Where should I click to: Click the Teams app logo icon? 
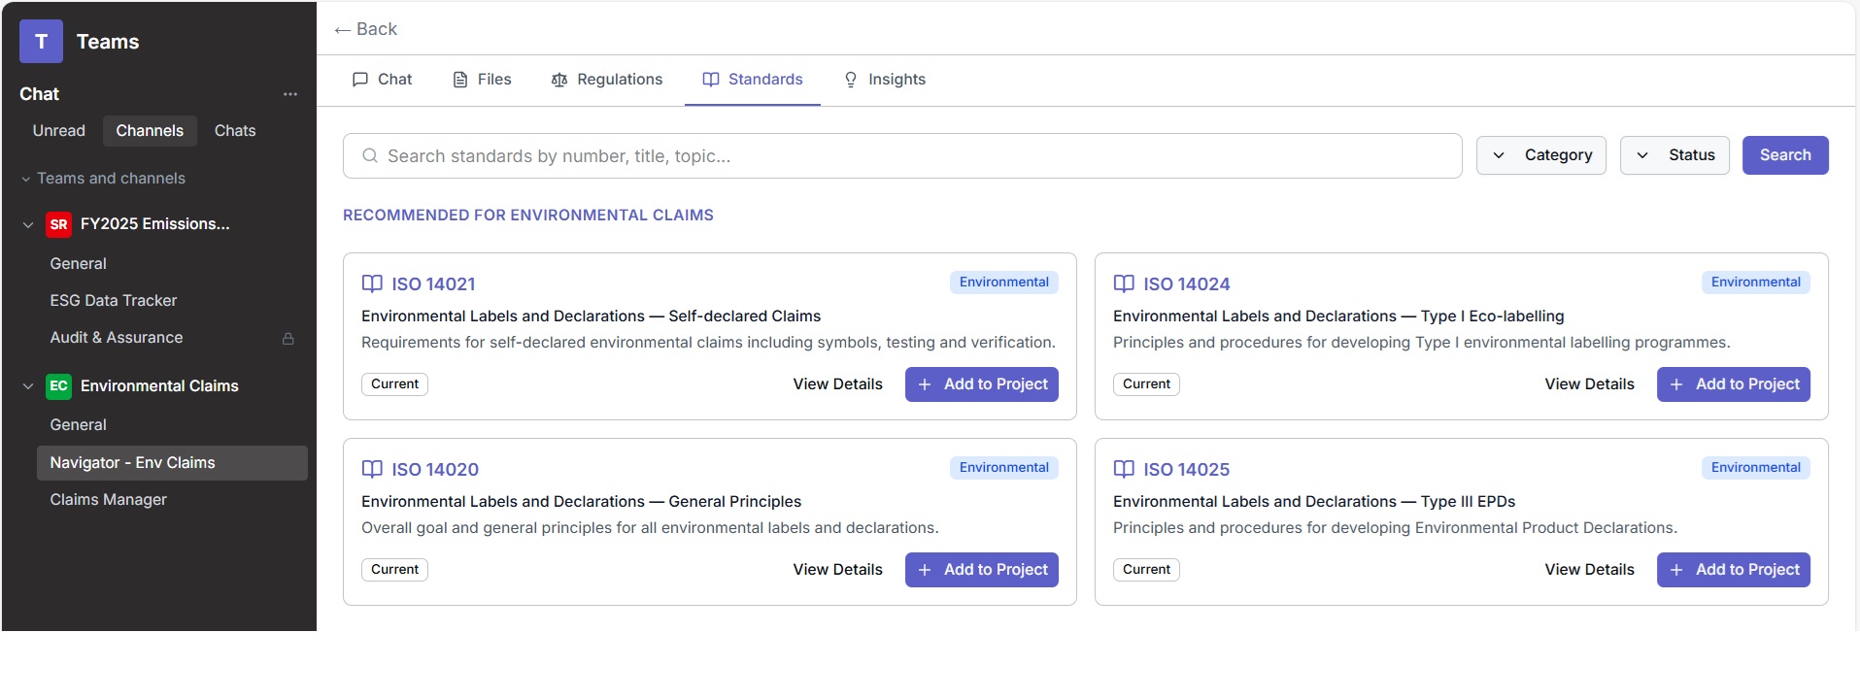pyautogui.click(x=41, y=42)
